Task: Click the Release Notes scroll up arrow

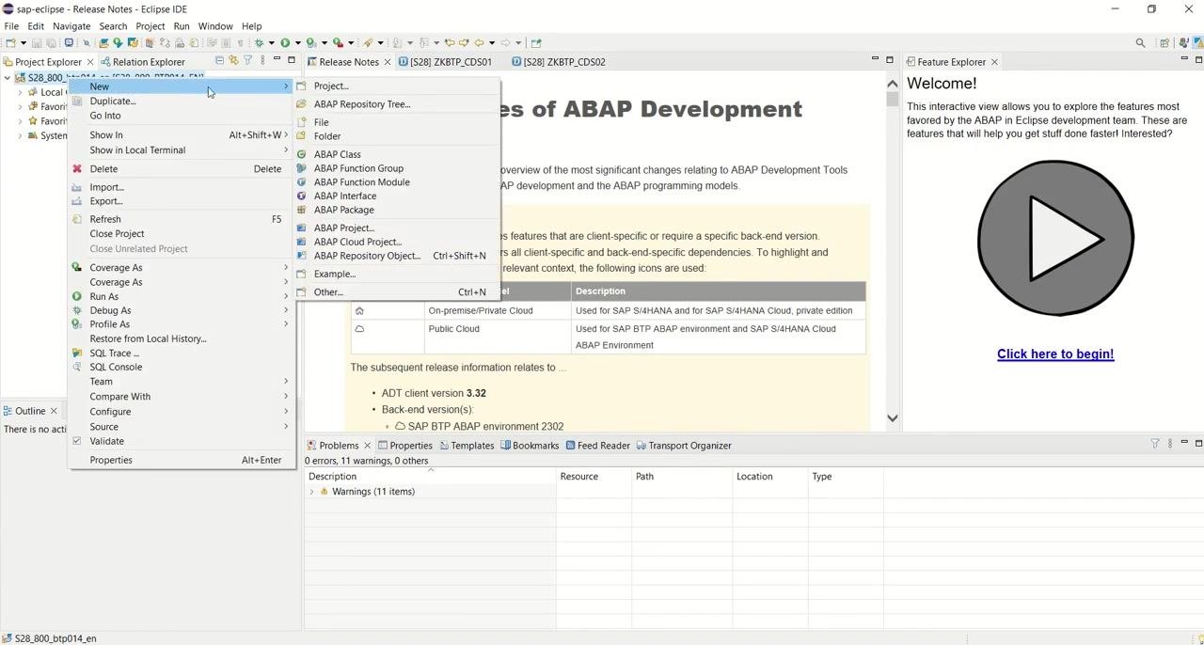Action: (x=892, y=84)
